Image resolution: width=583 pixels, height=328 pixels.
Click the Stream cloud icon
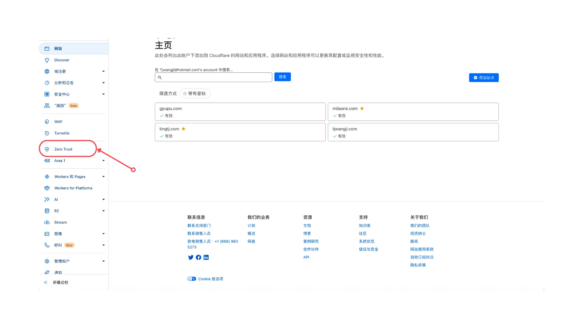pos(47,223)
